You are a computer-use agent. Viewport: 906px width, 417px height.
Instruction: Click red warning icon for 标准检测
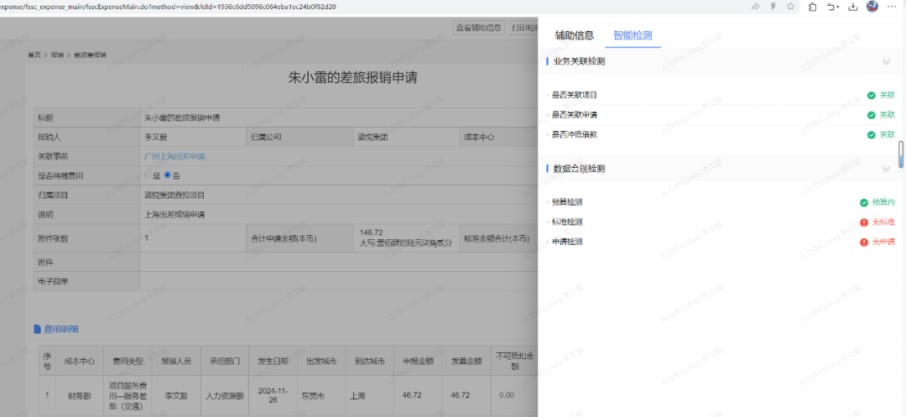point(864,222)
